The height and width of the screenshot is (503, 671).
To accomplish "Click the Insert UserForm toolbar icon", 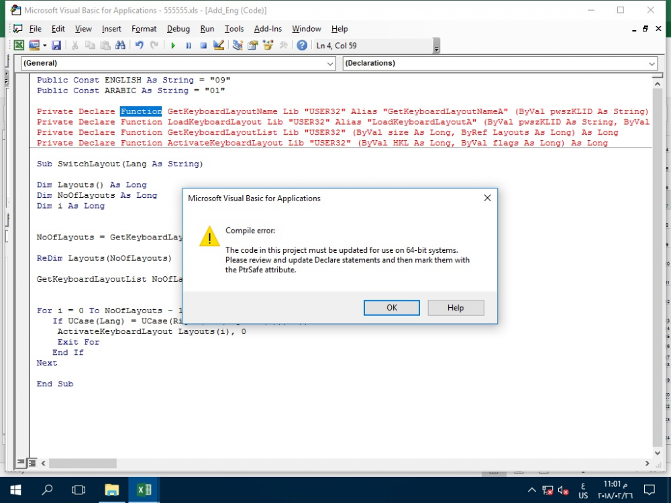I will [x=34, y=46].
